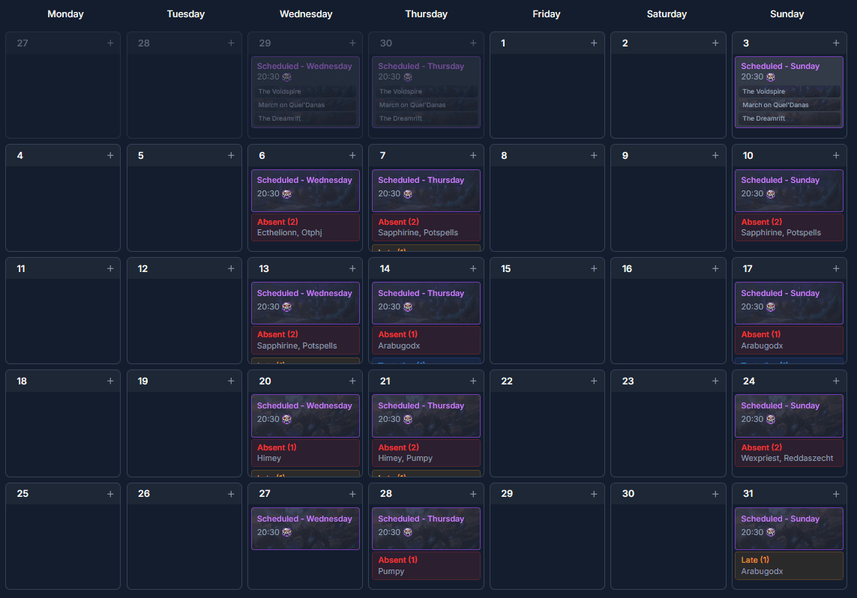Screen dimensions: 857x598
Task: Open Scheduled - Wednesday raid on the 27th
Action: tap(305, 528)
